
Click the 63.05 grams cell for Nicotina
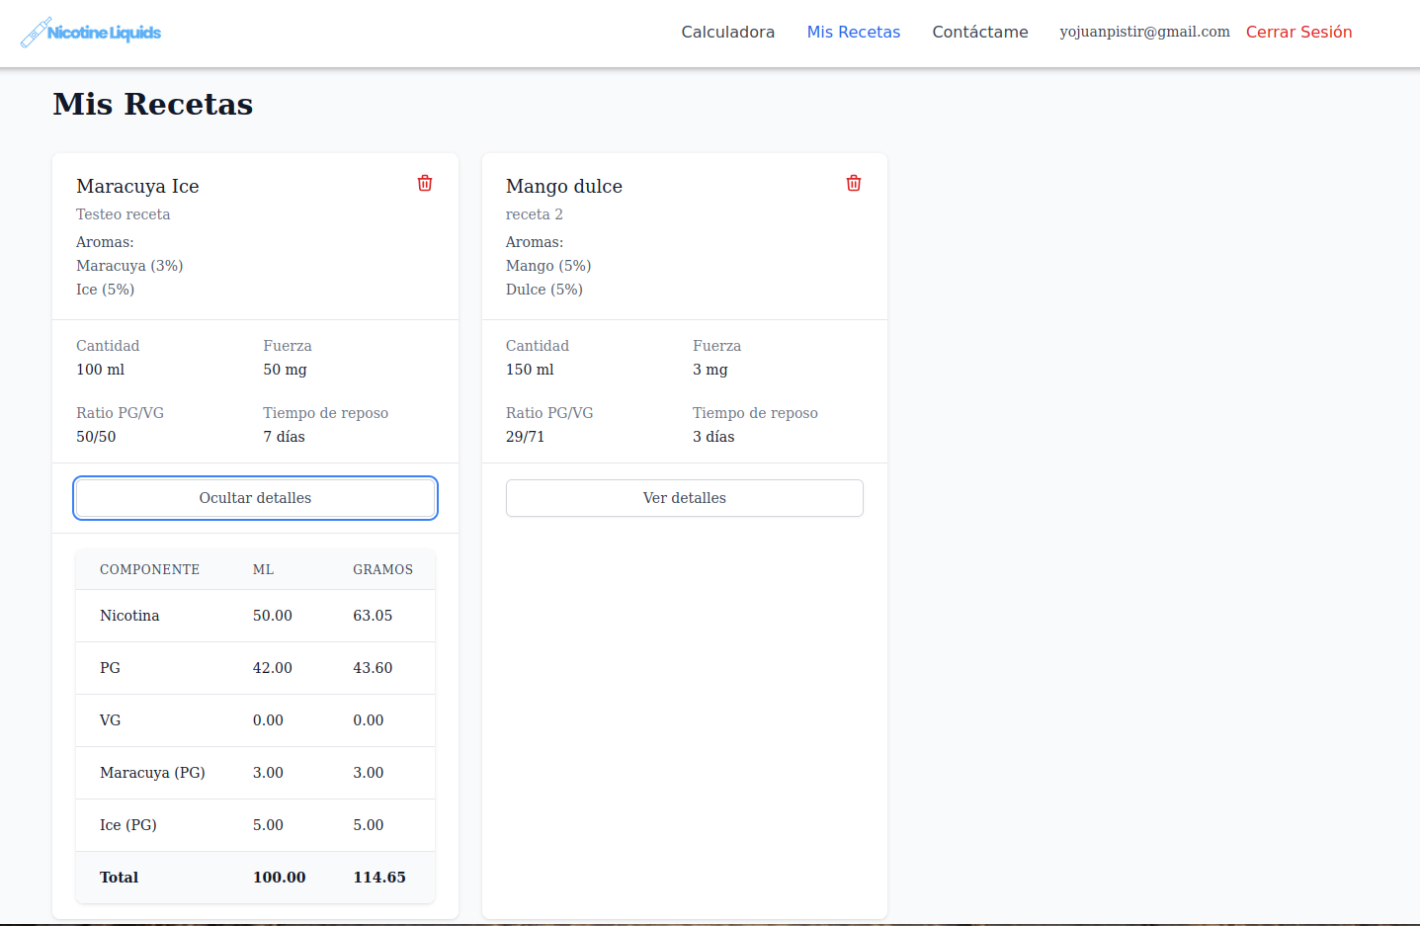[x=373, y=616]
